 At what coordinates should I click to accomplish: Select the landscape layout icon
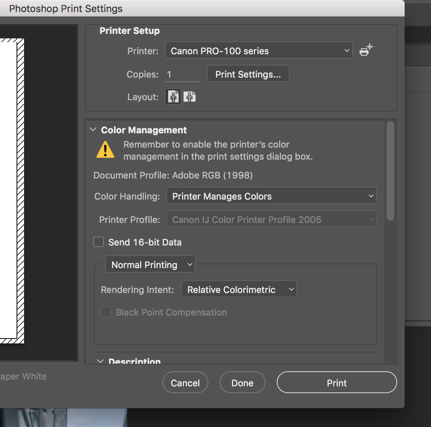(x=190, y=96)
